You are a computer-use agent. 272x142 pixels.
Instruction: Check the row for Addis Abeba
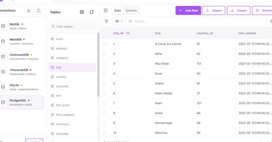(104, 94)
